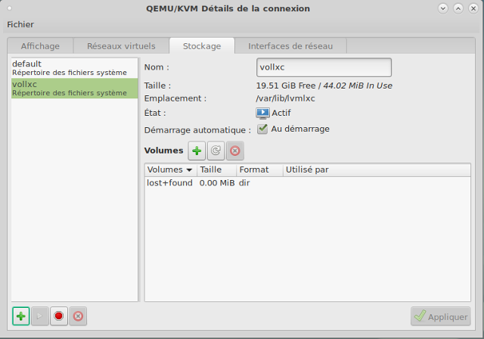Sort volumes by Format column
Viewport: 484px width, 339px height.
click(x=259, y=169)
